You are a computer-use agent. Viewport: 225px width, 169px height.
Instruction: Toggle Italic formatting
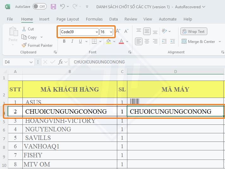[72, 41]
